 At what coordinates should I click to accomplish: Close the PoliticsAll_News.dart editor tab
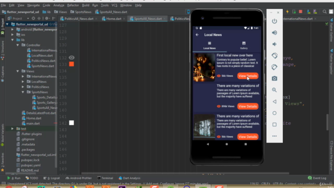96,19
